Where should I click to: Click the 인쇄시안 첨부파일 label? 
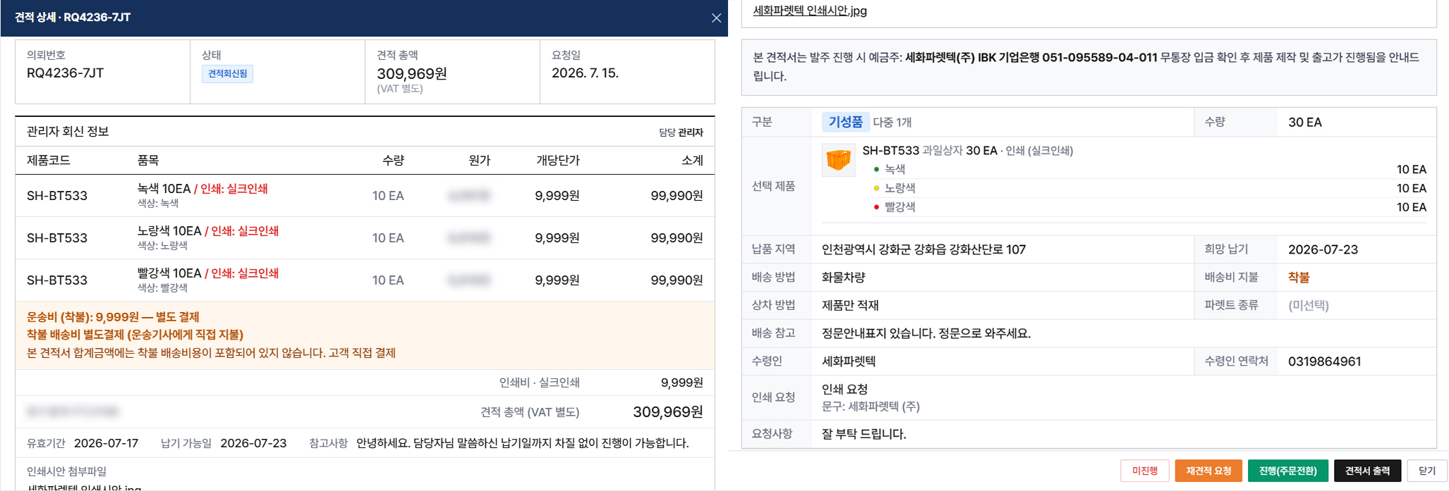(x=66, y=471)
